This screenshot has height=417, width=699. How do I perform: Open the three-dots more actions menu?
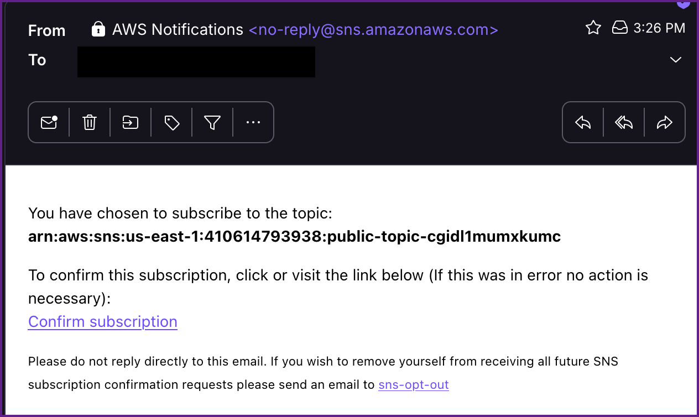click(253, 122)
